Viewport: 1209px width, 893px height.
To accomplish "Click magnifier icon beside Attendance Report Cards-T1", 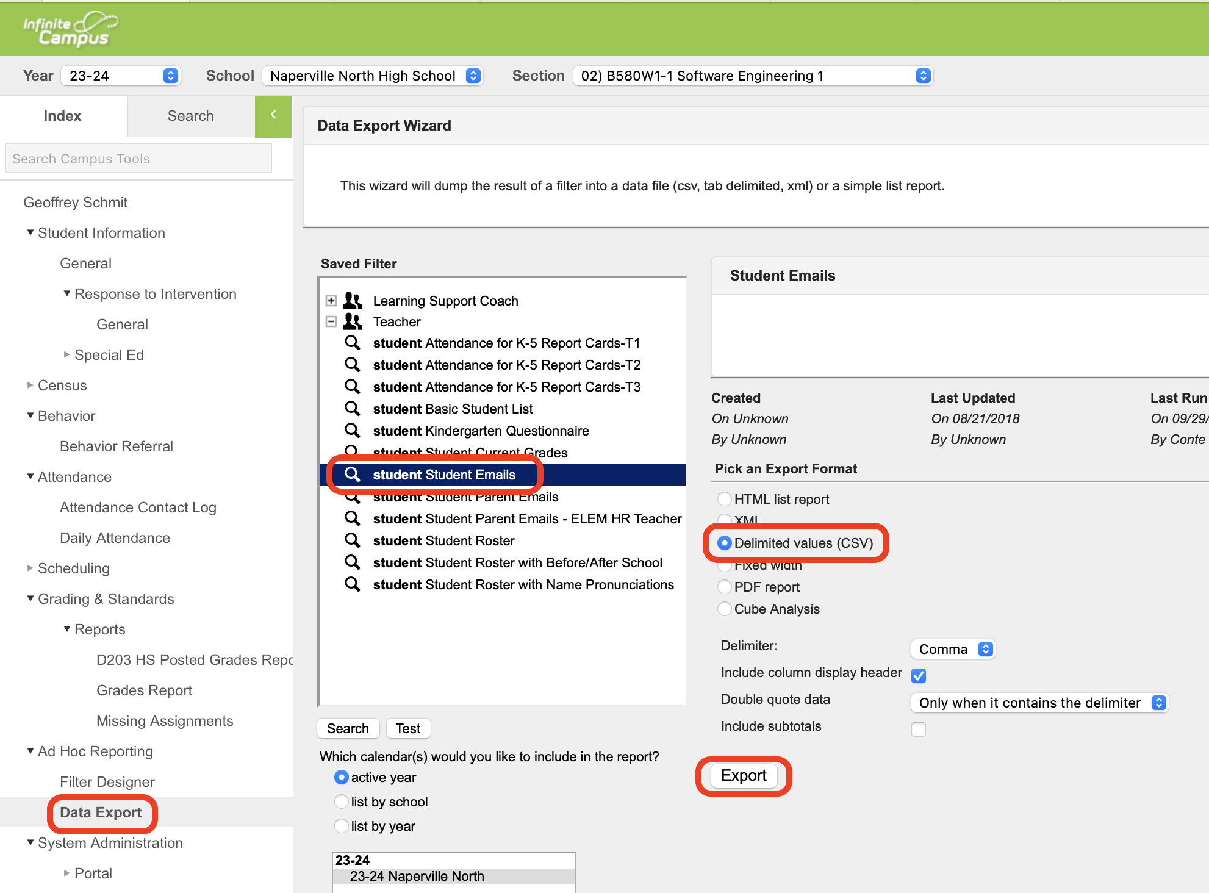I will tap(352, 342).
